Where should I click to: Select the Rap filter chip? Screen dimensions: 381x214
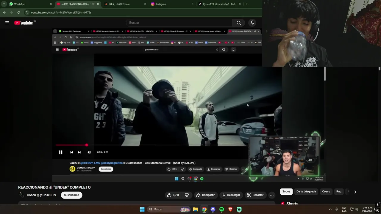[339, 191]
